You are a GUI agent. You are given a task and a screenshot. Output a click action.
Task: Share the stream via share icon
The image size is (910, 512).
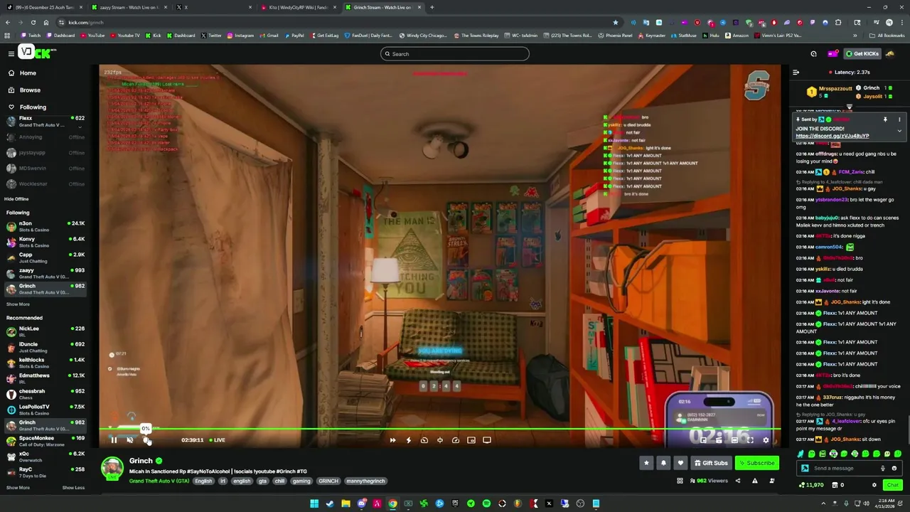click(x=737, y=481)
